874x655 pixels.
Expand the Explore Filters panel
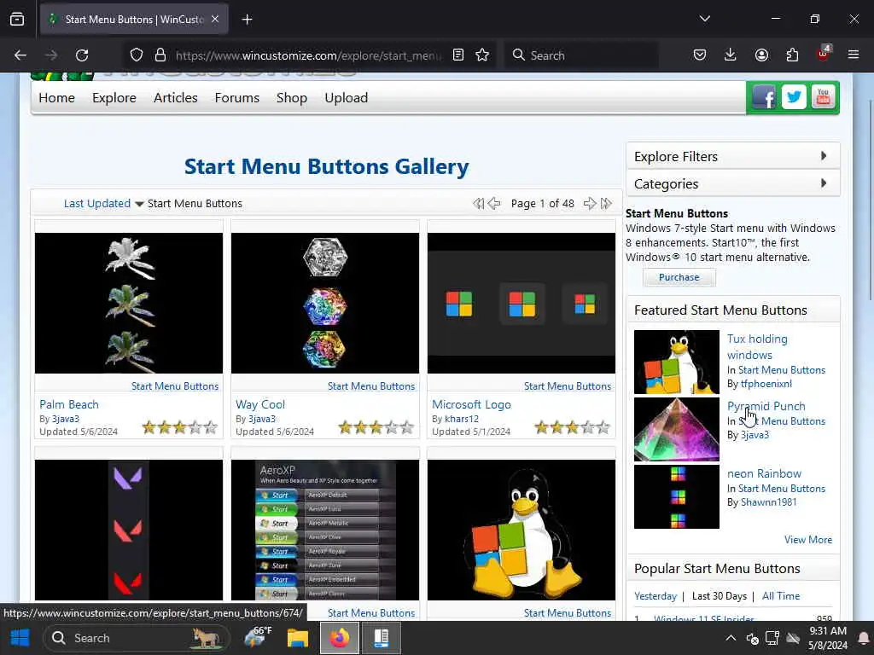(x=733, y=157)
